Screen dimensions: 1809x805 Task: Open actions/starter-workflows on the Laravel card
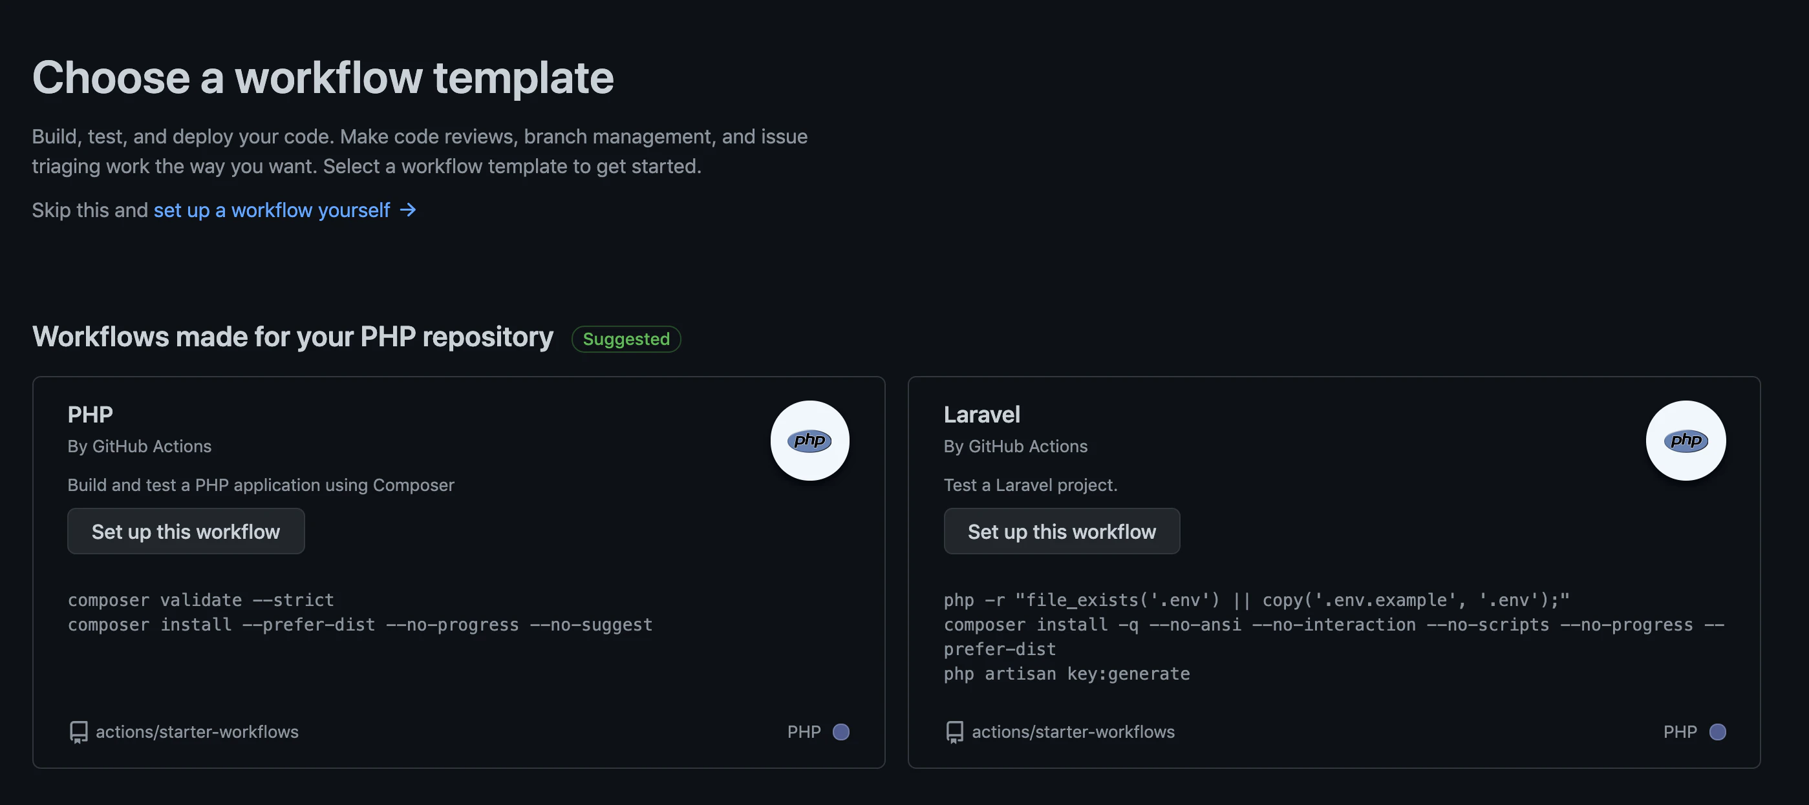click(1073, 732)
